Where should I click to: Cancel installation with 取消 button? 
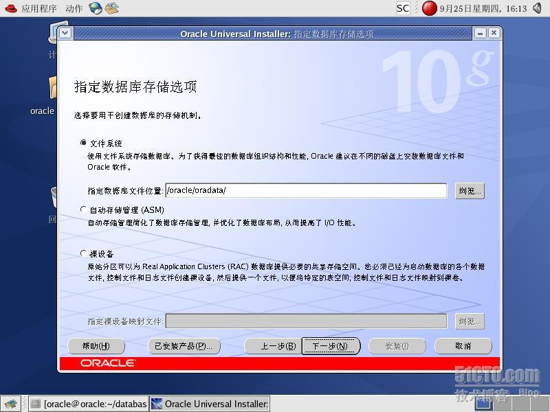click(463, 346)
